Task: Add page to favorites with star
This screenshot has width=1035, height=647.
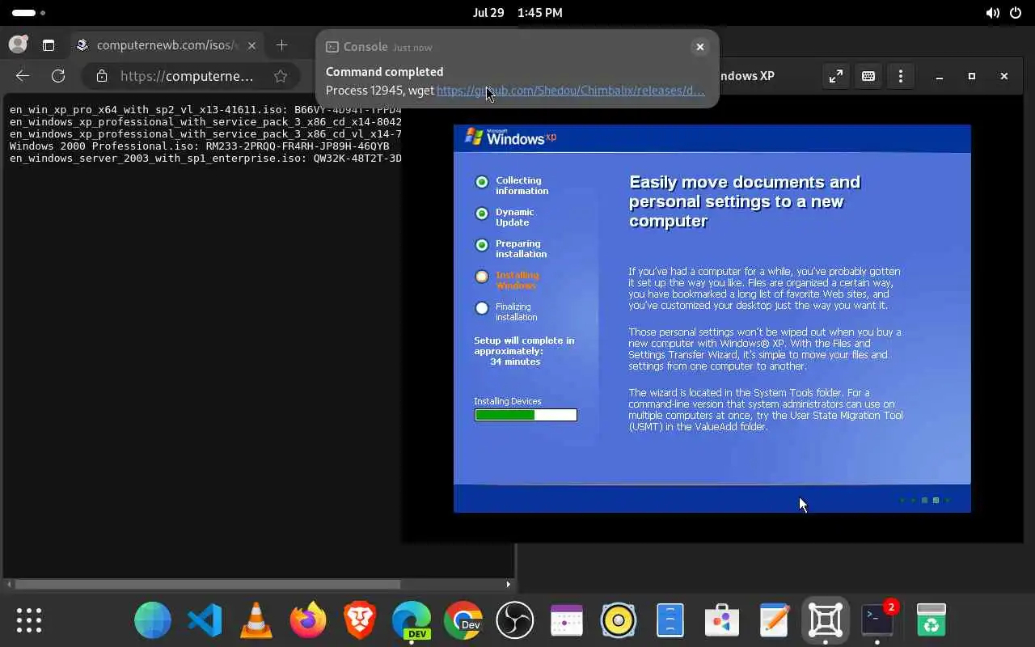Action: coord(281,76)
